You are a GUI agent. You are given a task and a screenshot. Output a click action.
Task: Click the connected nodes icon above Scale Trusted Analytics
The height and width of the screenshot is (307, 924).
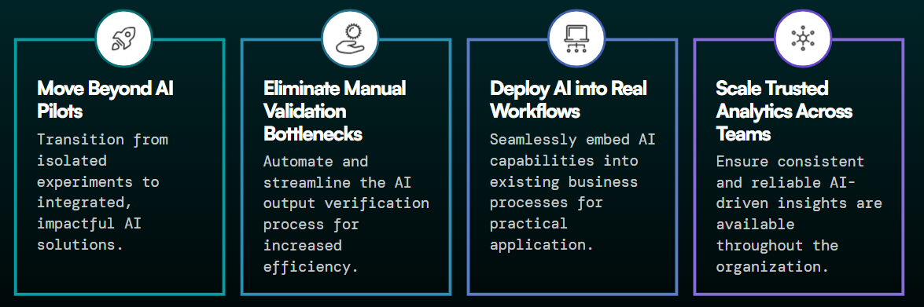[802, 38]
